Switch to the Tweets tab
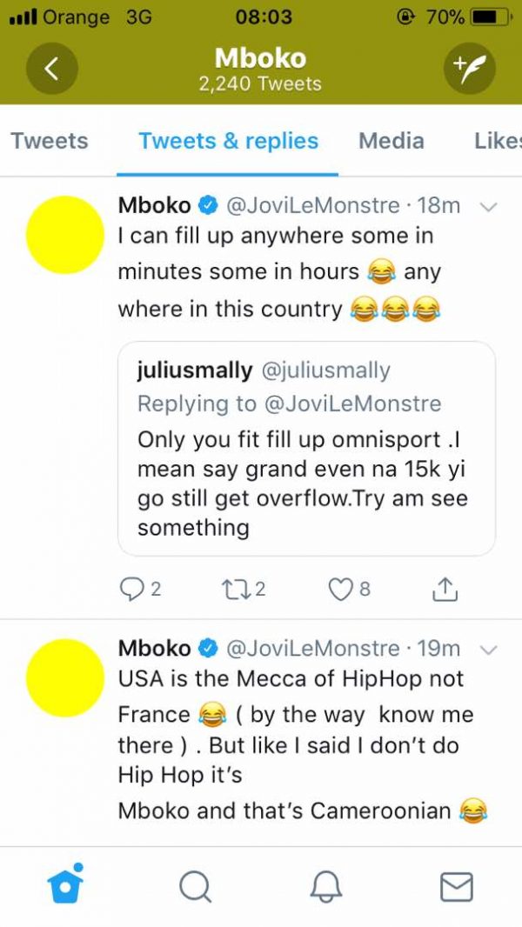Screen dimensions: 522x927 point(50,141)
